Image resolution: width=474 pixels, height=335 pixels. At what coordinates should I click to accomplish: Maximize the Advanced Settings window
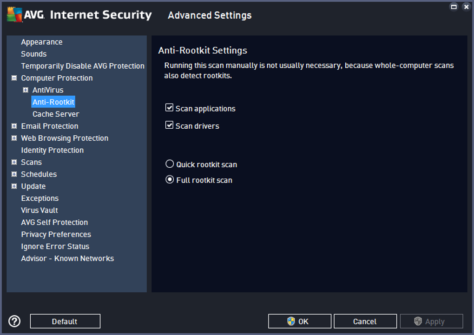454,7
